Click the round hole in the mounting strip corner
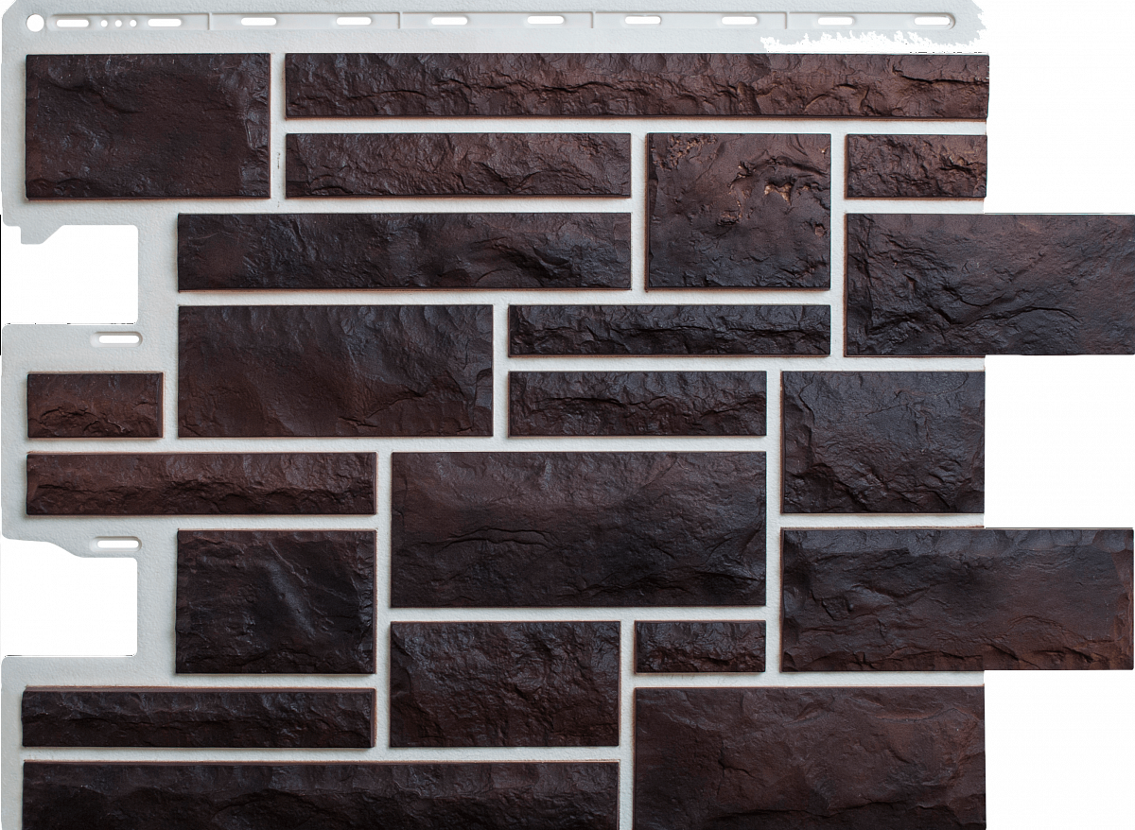This screenshot has height=830, width=1135. click(x=36, y=23)
